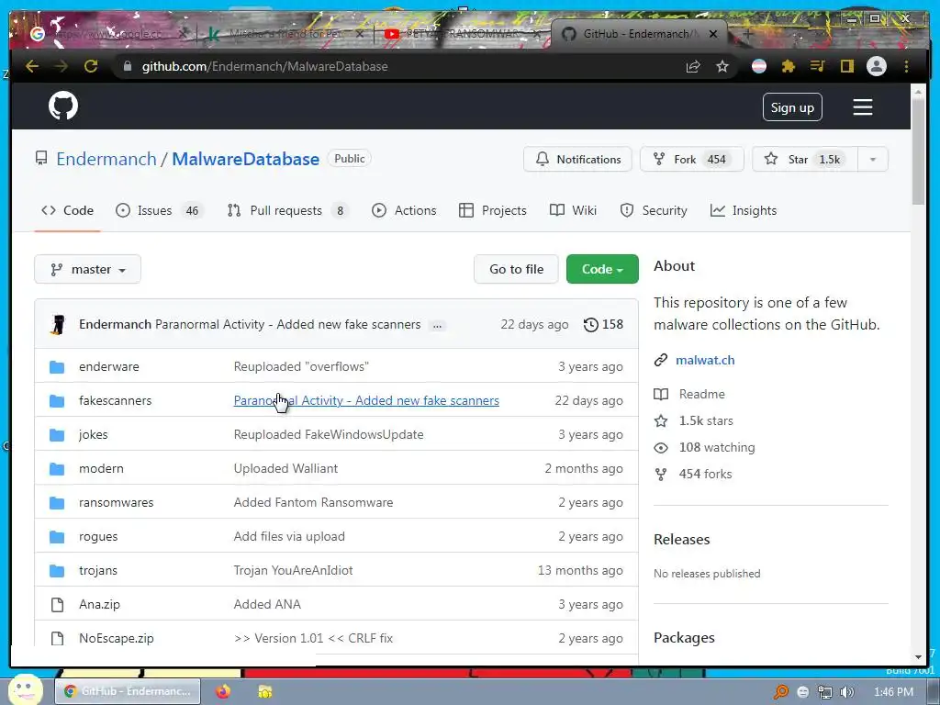Switch to the Actions tab

point(404,210)
